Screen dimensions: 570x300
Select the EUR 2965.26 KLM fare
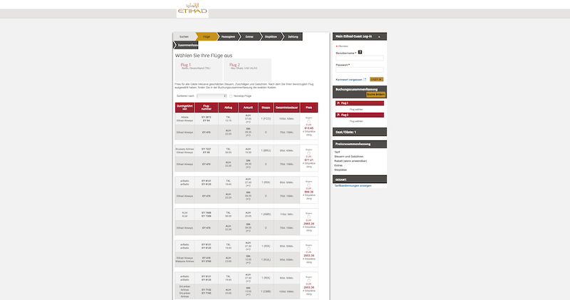309,217
